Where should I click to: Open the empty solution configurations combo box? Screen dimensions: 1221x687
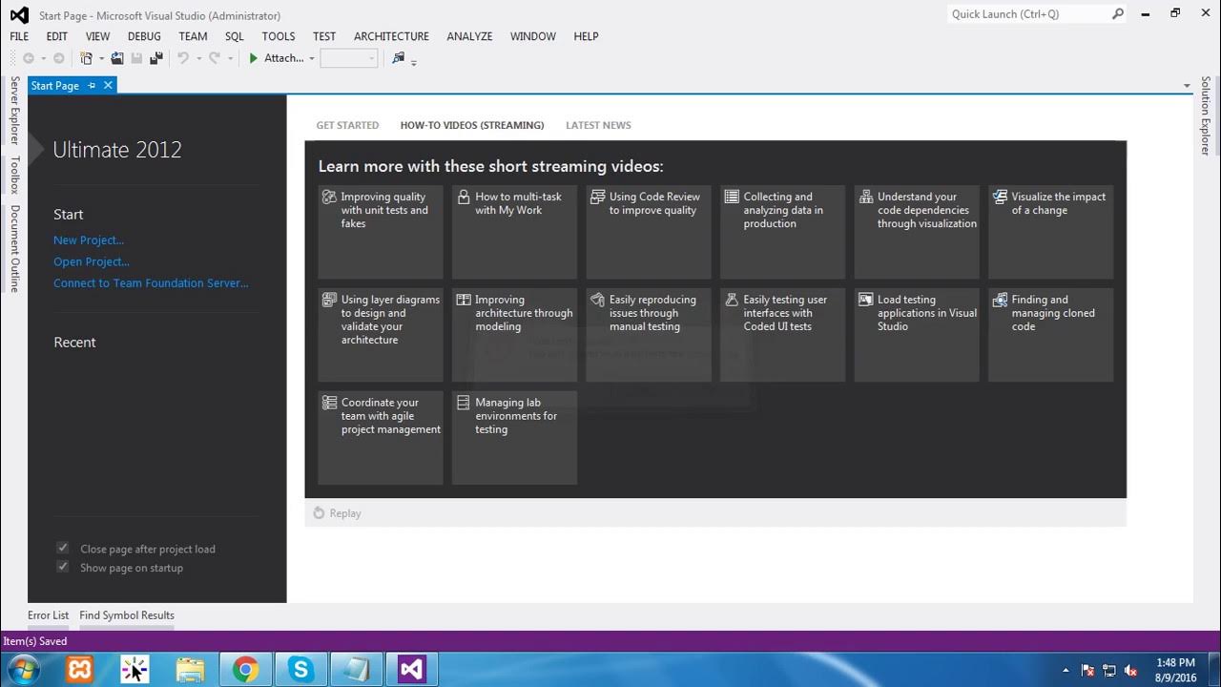coord(349,58)
